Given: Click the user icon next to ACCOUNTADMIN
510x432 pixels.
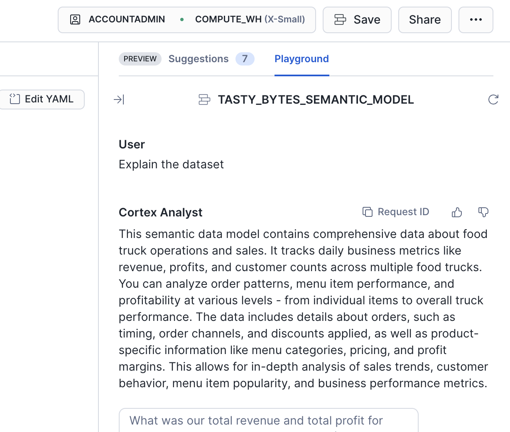Looking at the screenshot, I should coord(75,19).
